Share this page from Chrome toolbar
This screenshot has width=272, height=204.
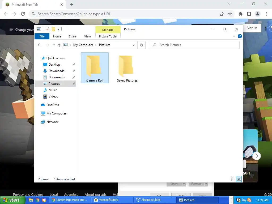pyautogui.click(x=222, y=14)
